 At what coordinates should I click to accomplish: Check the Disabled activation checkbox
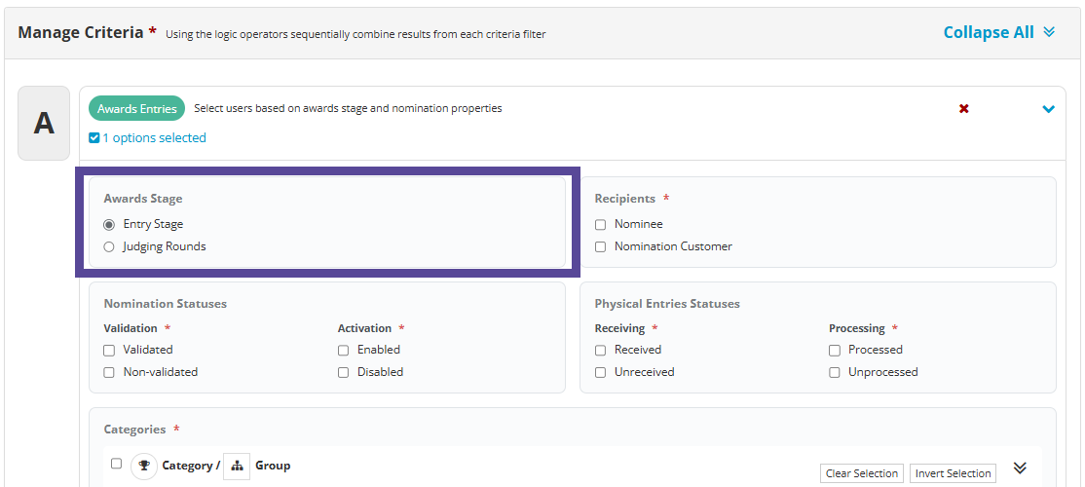click(343, 373)
